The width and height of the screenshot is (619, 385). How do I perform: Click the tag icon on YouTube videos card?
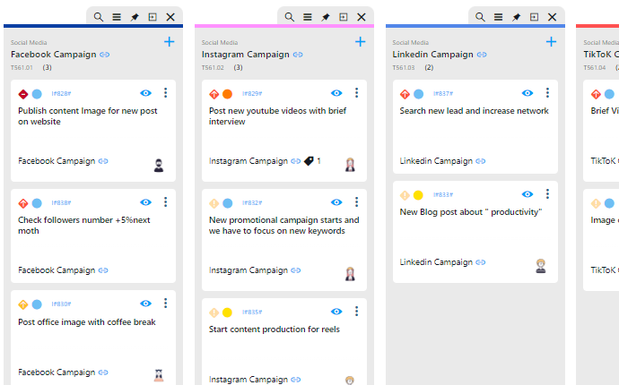(309, 161)
